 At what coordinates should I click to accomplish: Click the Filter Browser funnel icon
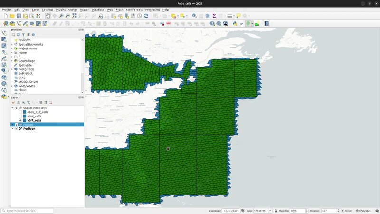click(x=23, y=35)
